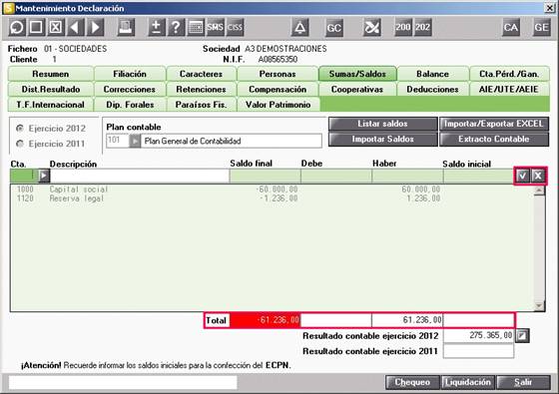The width and height of the screenshot is (559, 394).
Task: Open the Personas tab
Action: 278,74
